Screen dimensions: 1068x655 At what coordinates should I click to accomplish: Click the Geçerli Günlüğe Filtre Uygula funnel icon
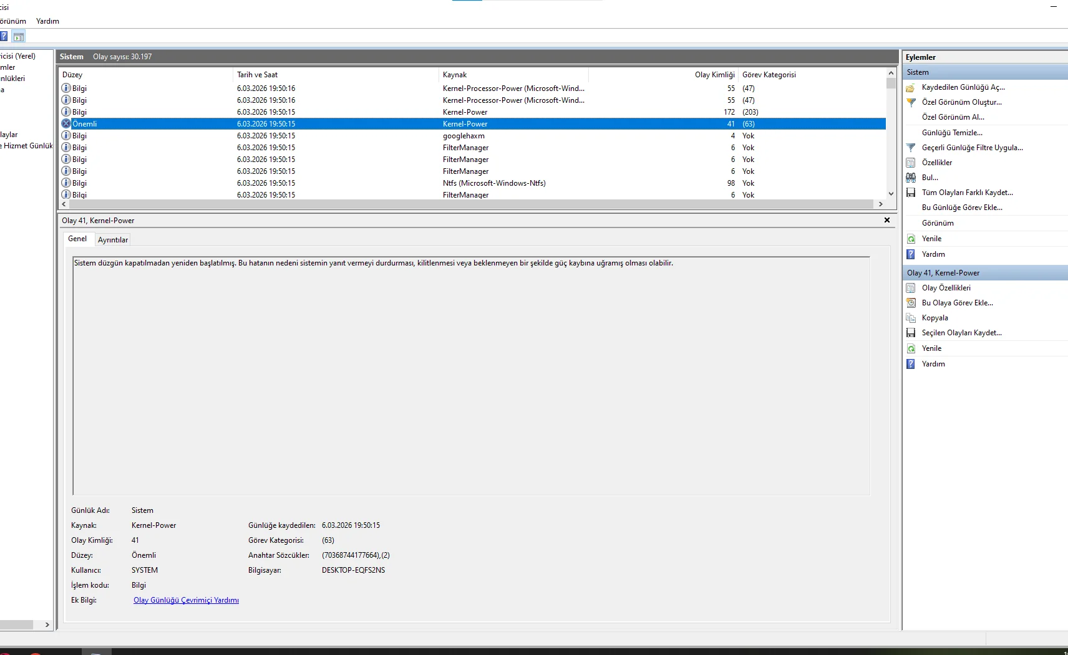[x=911, y=148]
